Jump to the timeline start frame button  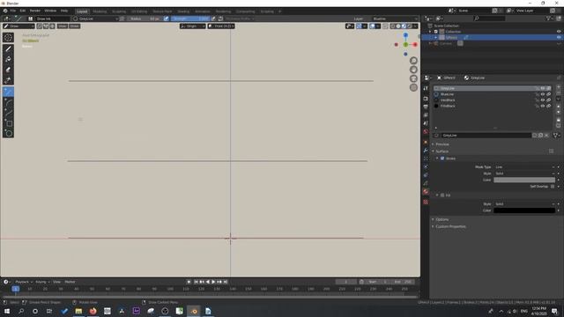(196, 282)
